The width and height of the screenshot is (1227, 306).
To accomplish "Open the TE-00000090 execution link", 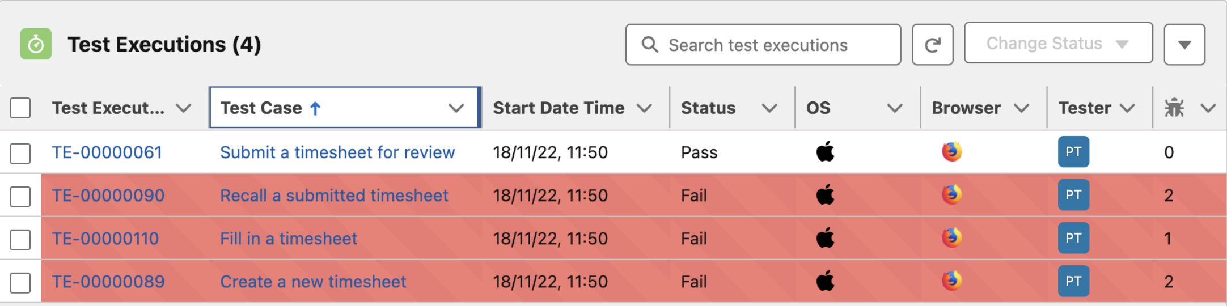I will 108,195.
